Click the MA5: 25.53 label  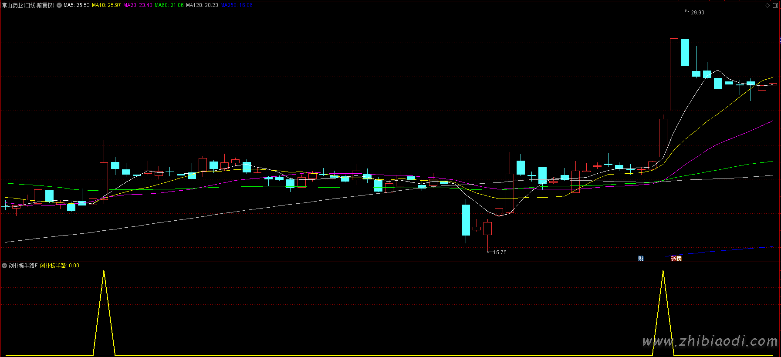coord(77,5)
